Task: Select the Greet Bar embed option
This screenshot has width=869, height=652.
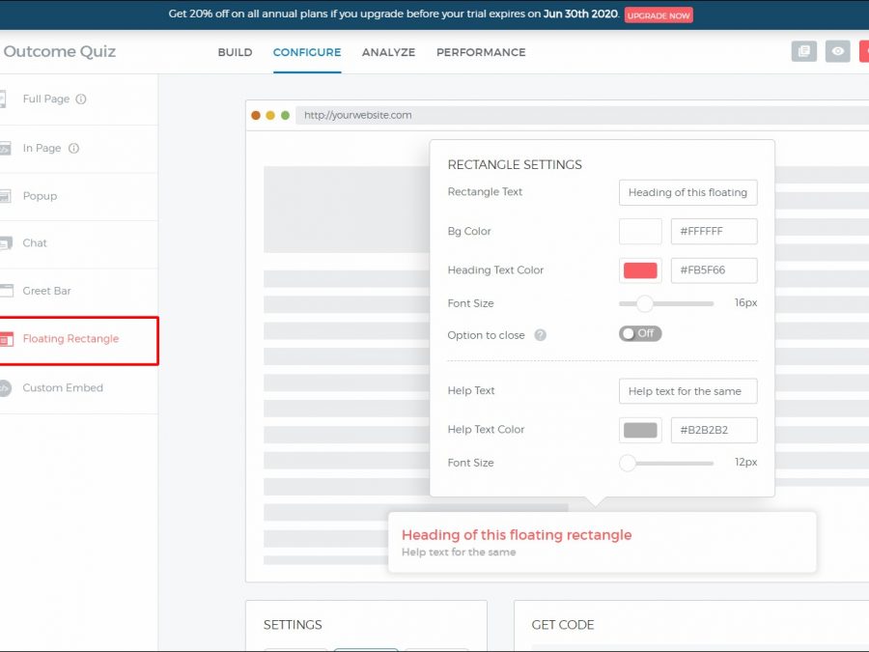Action: coord(46,291)
